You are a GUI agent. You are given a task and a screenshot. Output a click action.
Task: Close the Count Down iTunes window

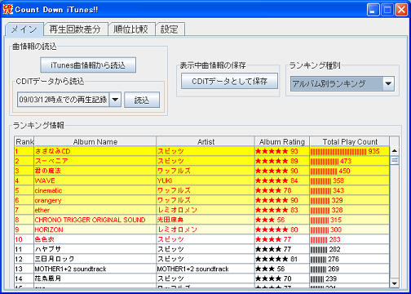(401, 10)
